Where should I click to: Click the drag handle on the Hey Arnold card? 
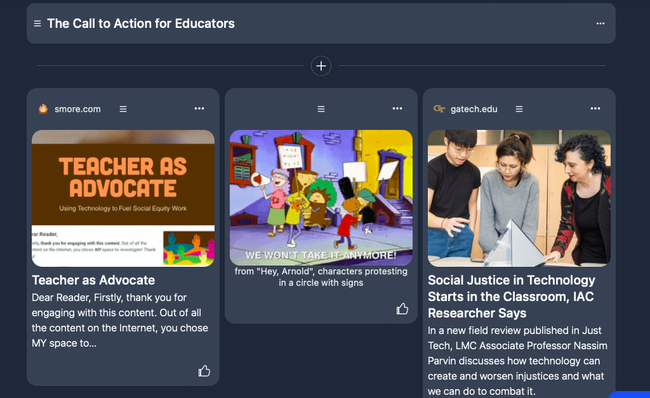point(321,109)
